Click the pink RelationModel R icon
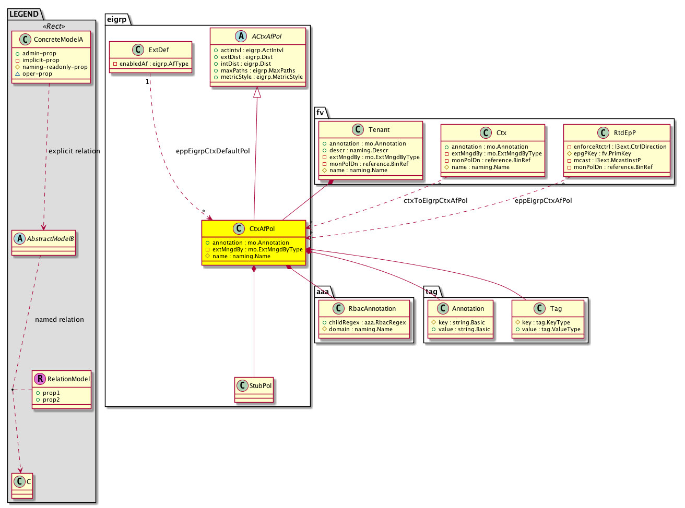The image size is (685, 508). [x=40, y=379]
